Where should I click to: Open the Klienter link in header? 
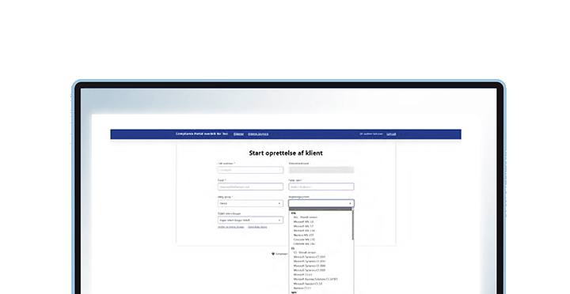click(238, 134)
